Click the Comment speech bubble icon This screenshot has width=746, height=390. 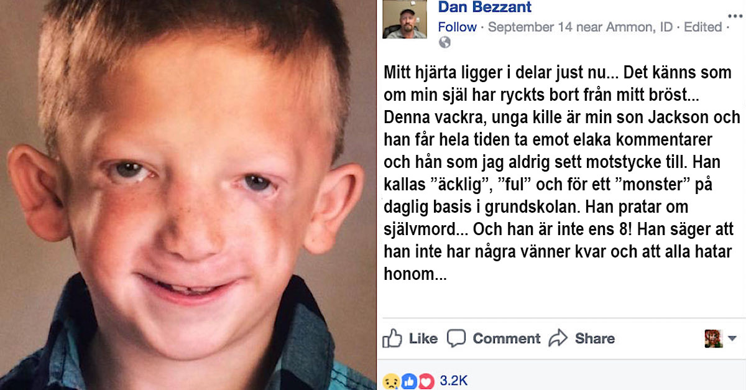pos(456,338)
